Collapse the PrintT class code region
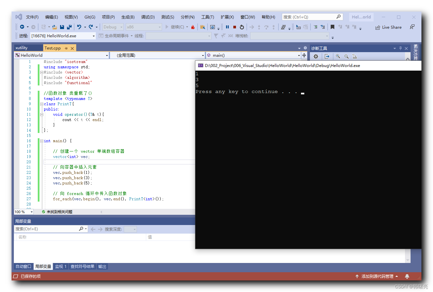The height and width of the screenshot is (292, 433). pyautogui.click(x=42, y=104)
